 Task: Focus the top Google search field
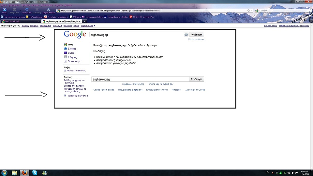(136, 35)
